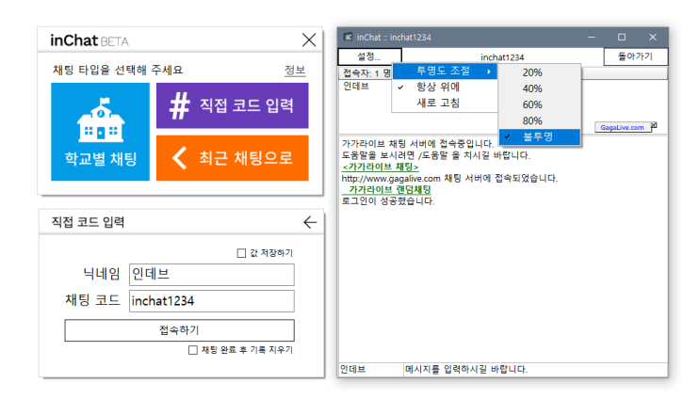Click the 닉네임 input field
The height and width of the screenshot is (415, 700).
click(212, 274)
